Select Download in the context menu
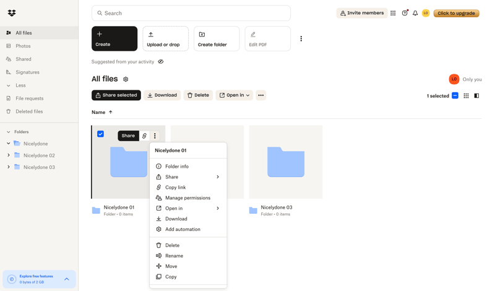Screen dimensions: 495x291 [188, 219]
